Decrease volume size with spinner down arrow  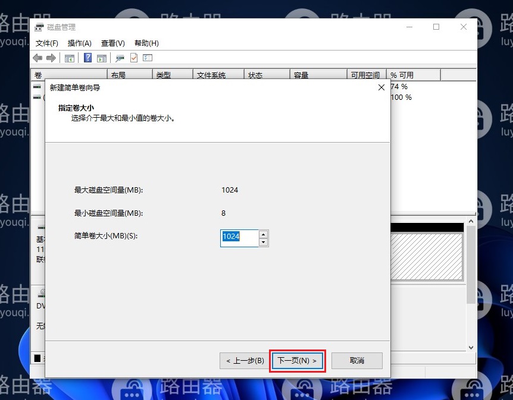(x=264, y=242)
